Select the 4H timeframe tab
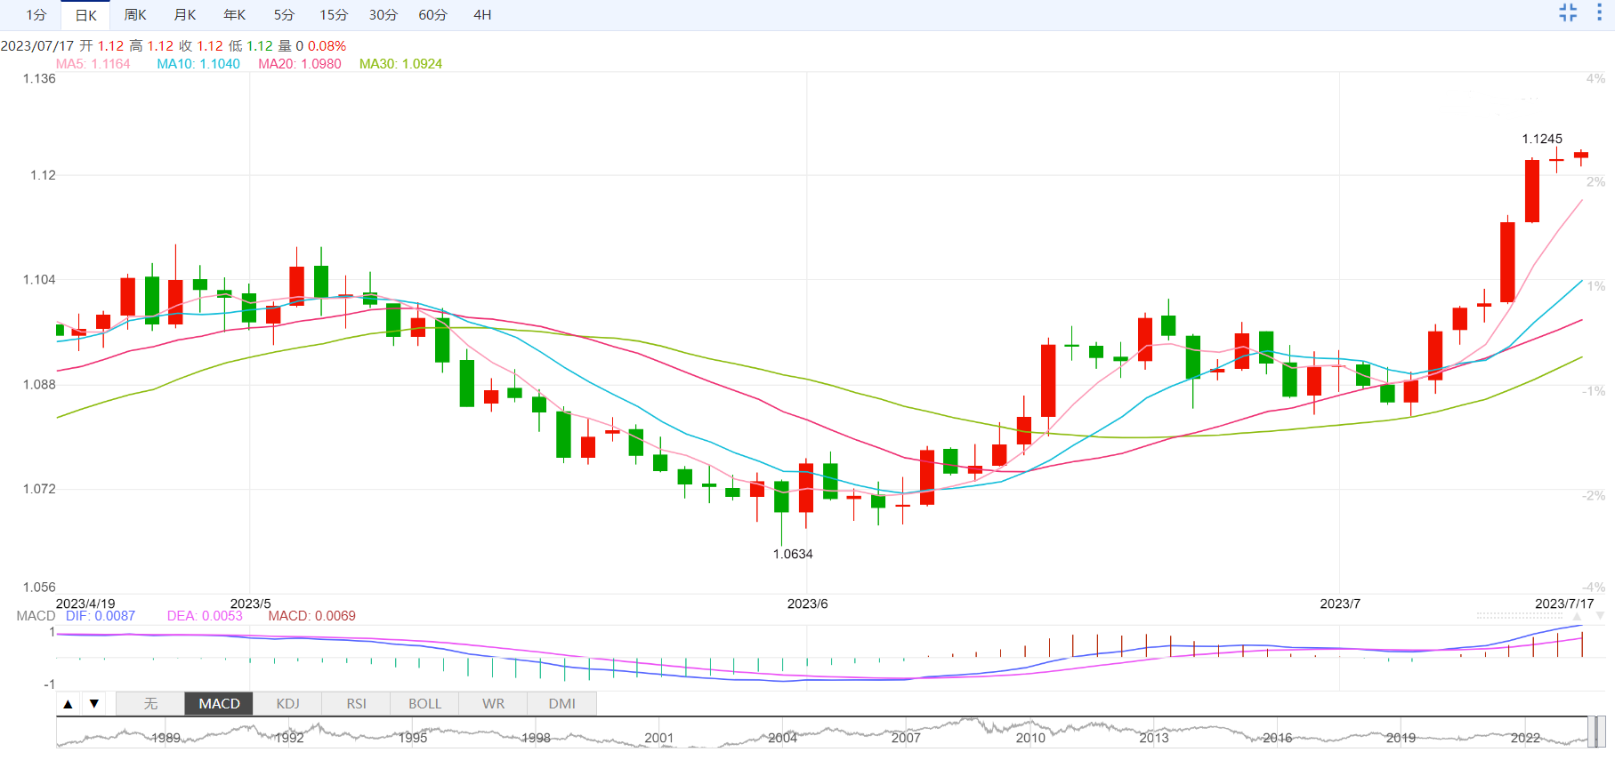Image resolution: width=1615 pixels, height=776 pixels. click(x=482, y=15)
